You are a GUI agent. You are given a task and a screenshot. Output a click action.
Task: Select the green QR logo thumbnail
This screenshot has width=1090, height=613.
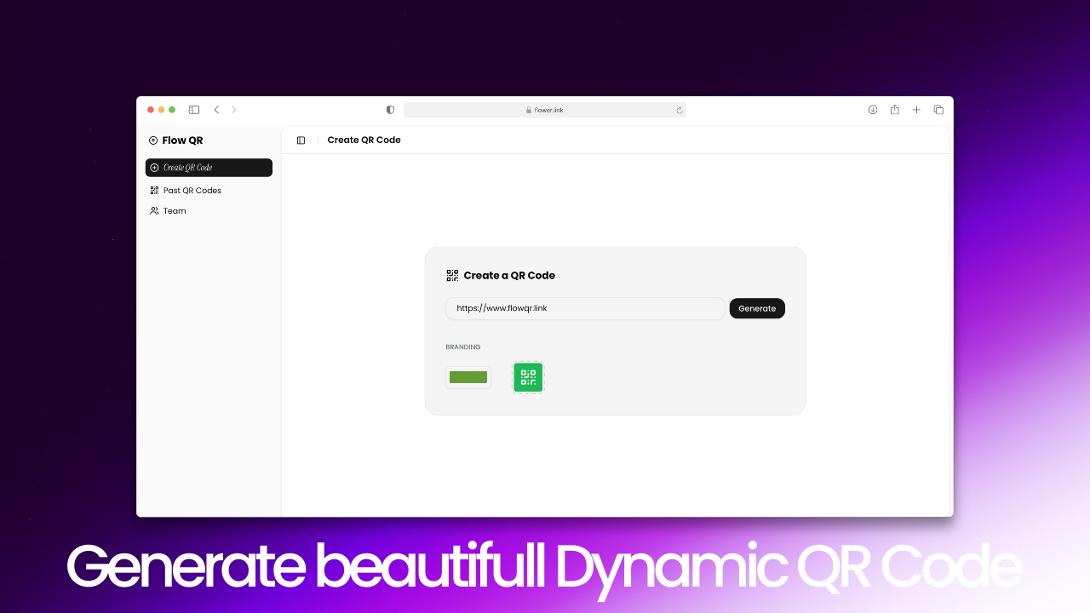528,377
